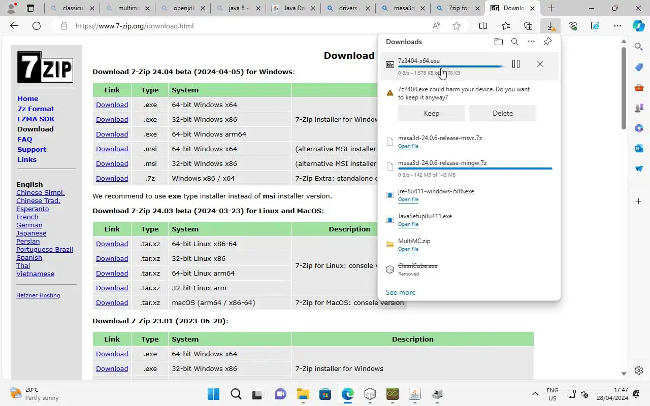Screen dimensions: 650x406
Task: Switch to java 8 tab
Action: pyautogui.click(x=238, y=8)
